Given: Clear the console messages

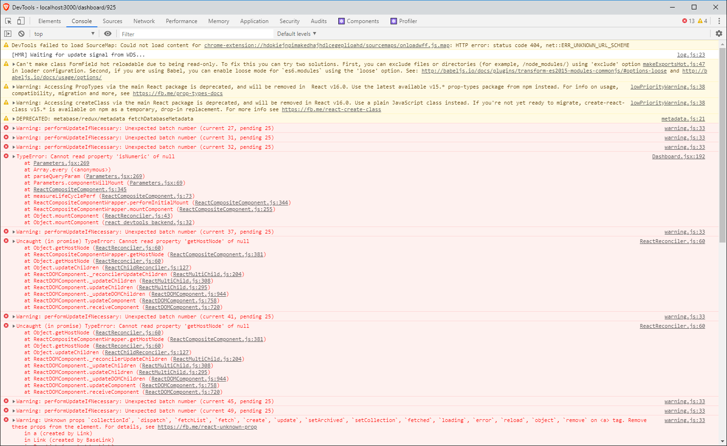Looking at the screenshot, I should [x=21, y=33].
